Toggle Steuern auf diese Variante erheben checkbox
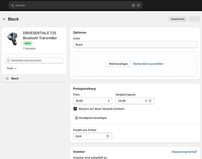Image resolution: width=202 pixels, height=159 pixels. tap(75, 109)
